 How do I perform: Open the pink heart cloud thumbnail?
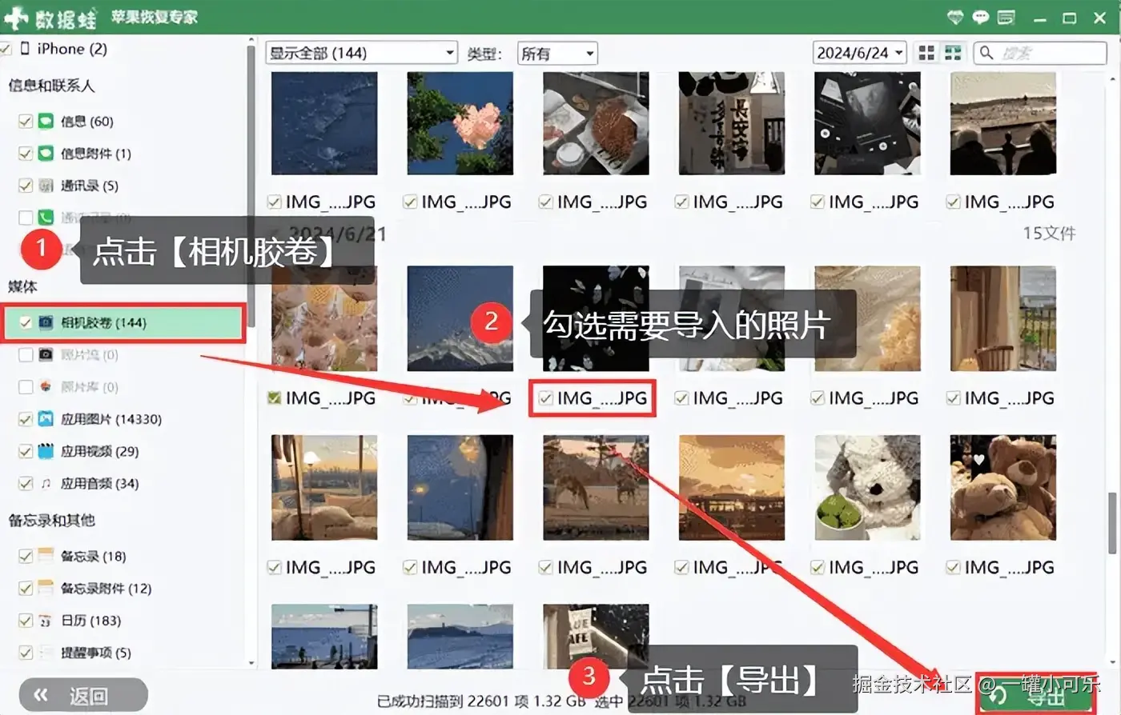(460, 123)
